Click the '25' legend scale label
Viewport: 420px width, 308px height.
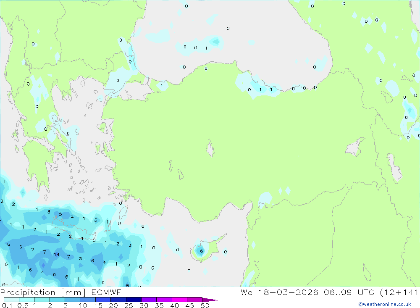coord(129,305)
